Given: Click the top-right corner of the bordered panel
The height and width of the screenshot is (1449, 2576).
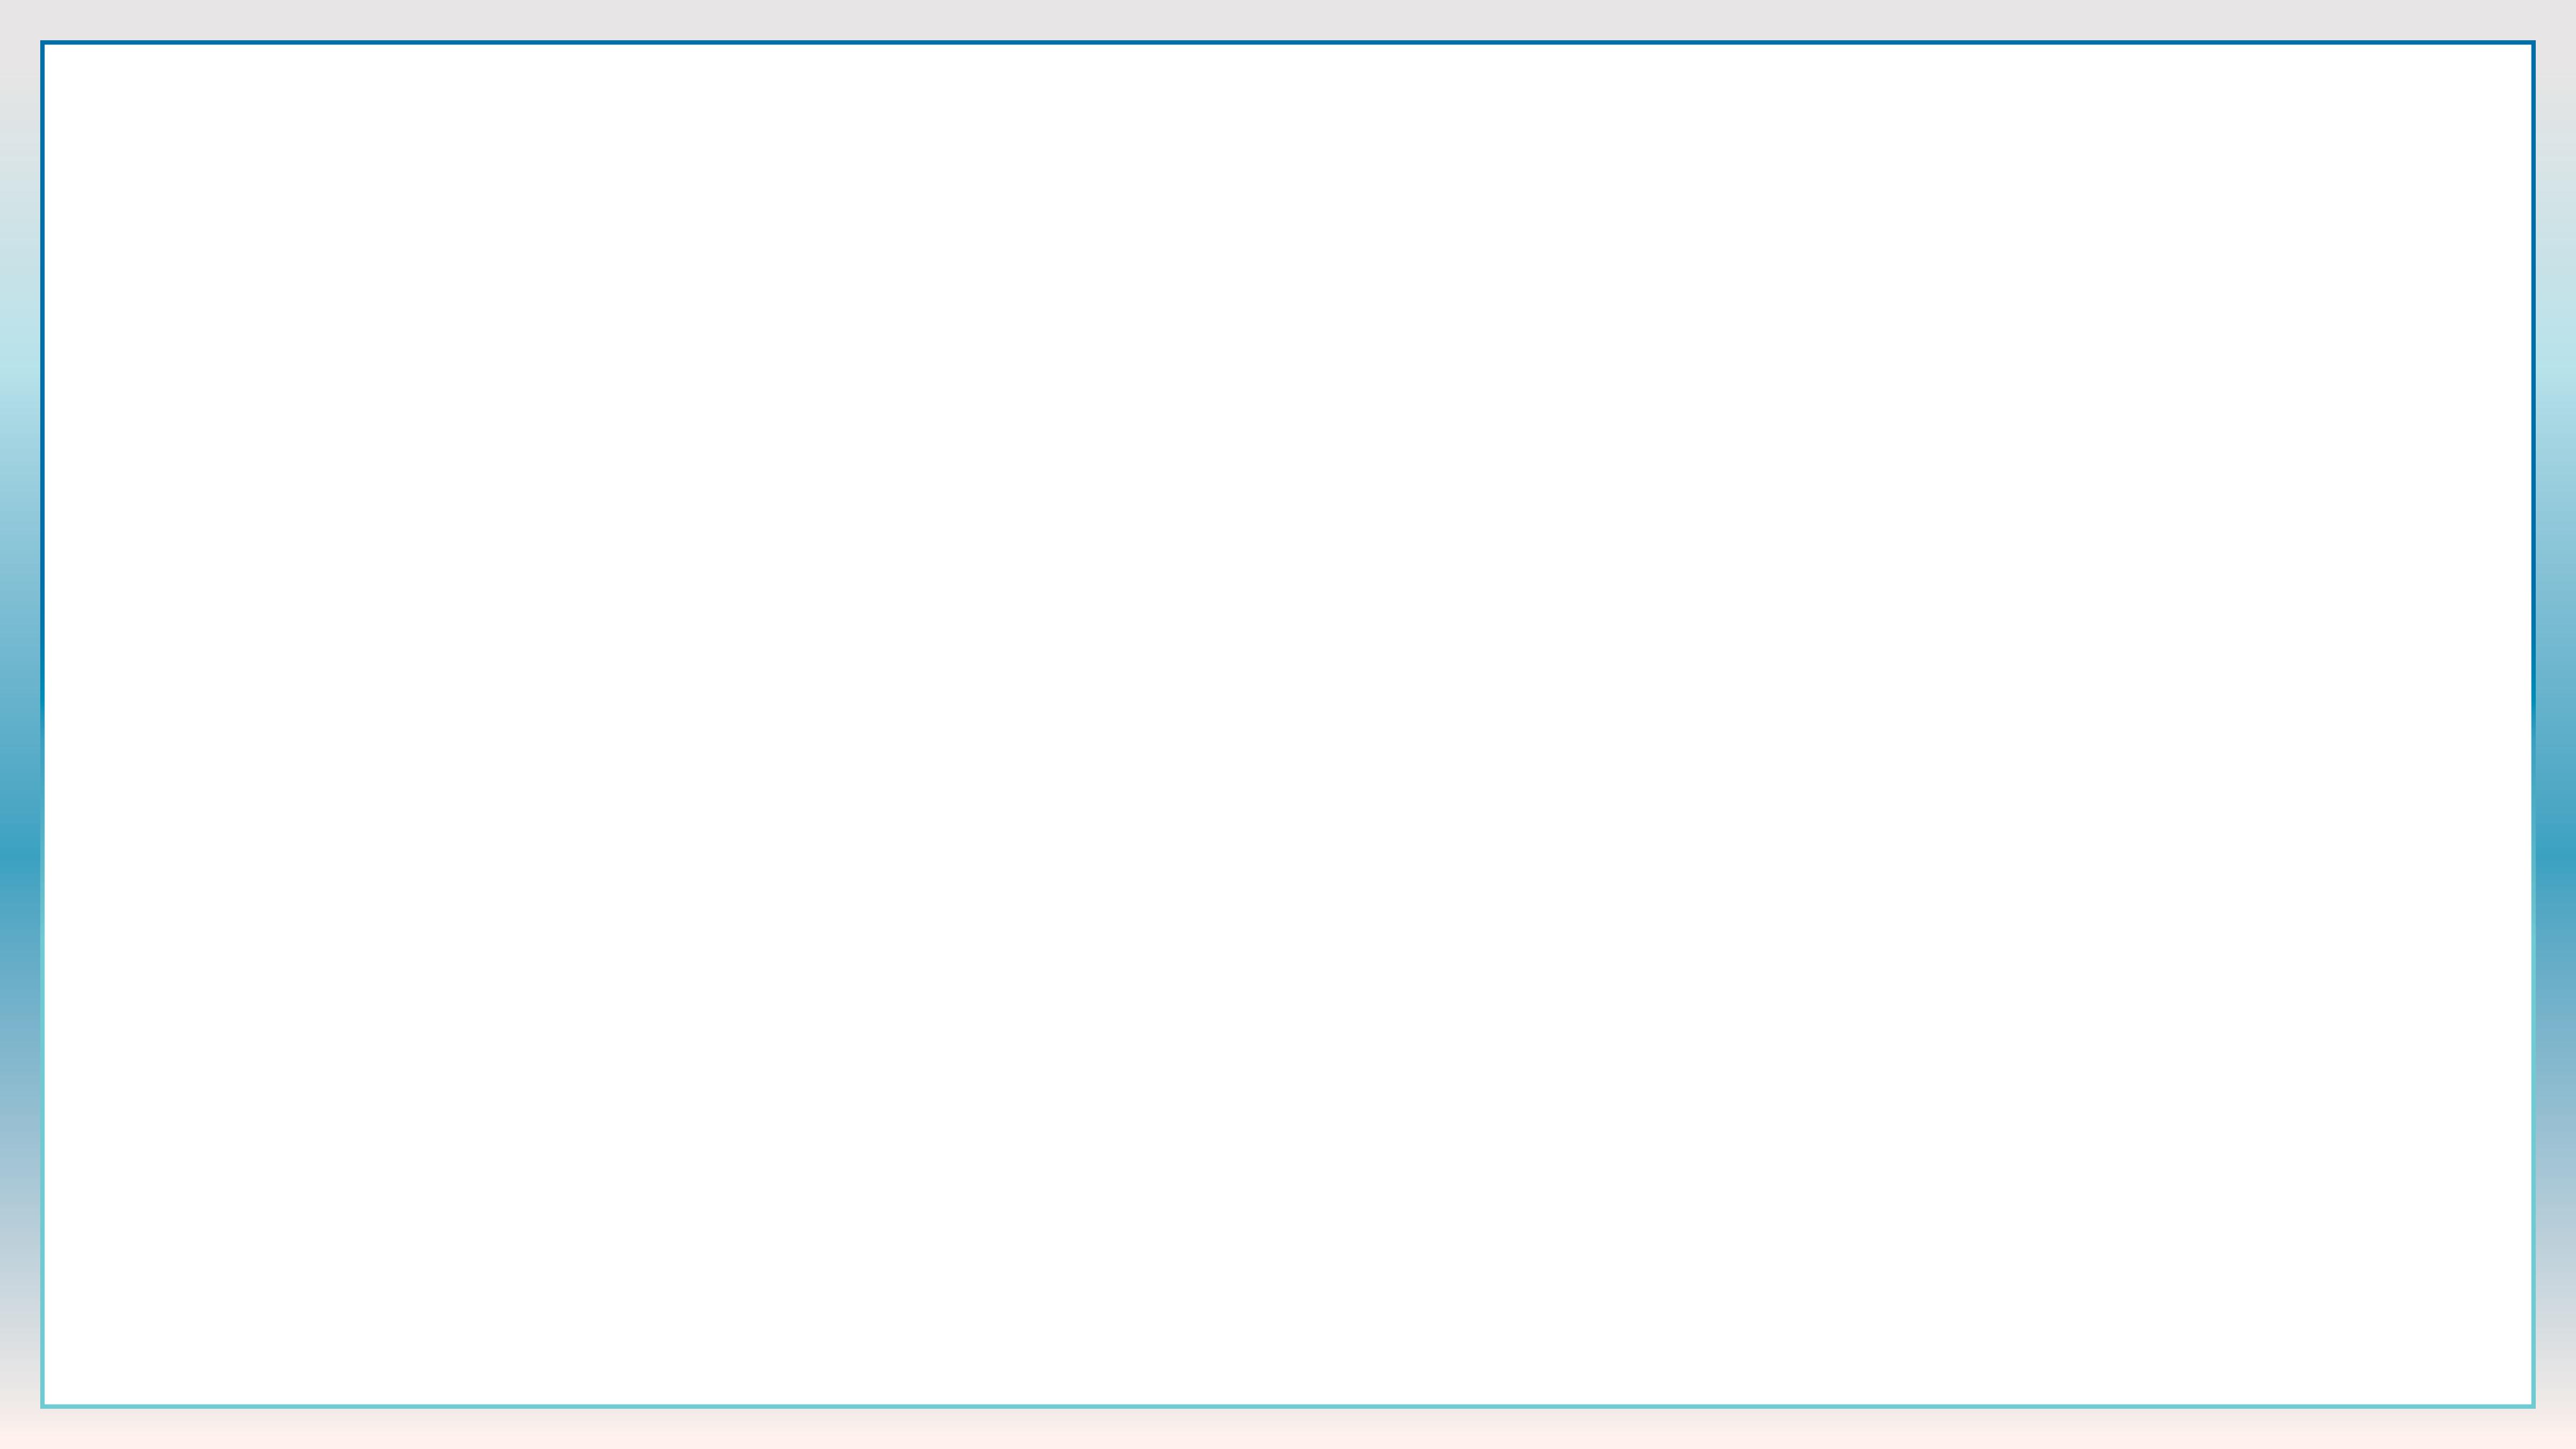Looking at the screenshot, I should pos(2534,42).
